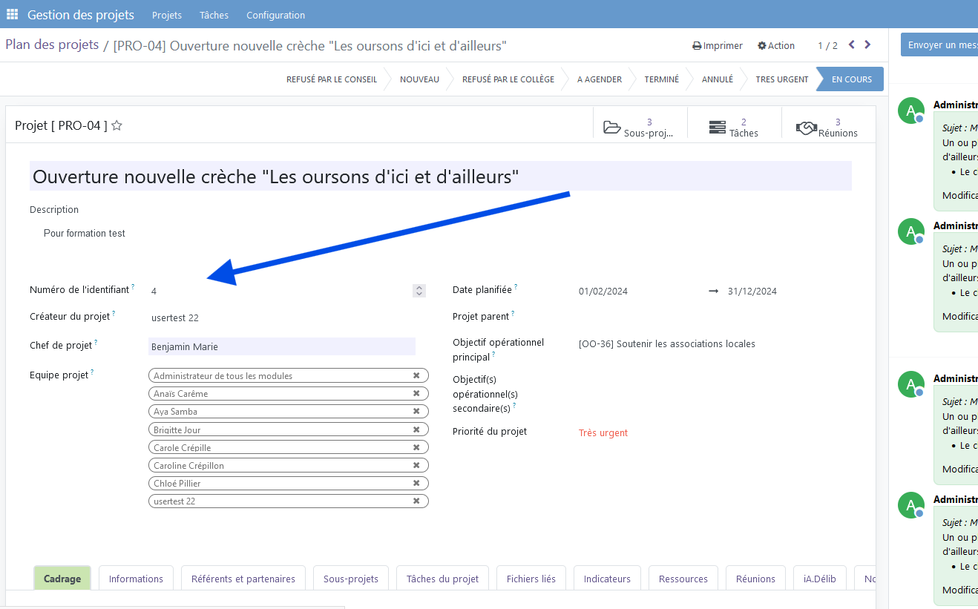The image size is (978, 609).
Task: Show help tooltip for Numéro de l'identifiant
Action: pos(134,286)
